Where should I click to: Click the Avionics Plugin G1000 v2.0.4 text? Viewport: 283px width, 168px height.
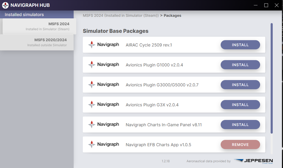pyautogui.click(x=154, y=65)
